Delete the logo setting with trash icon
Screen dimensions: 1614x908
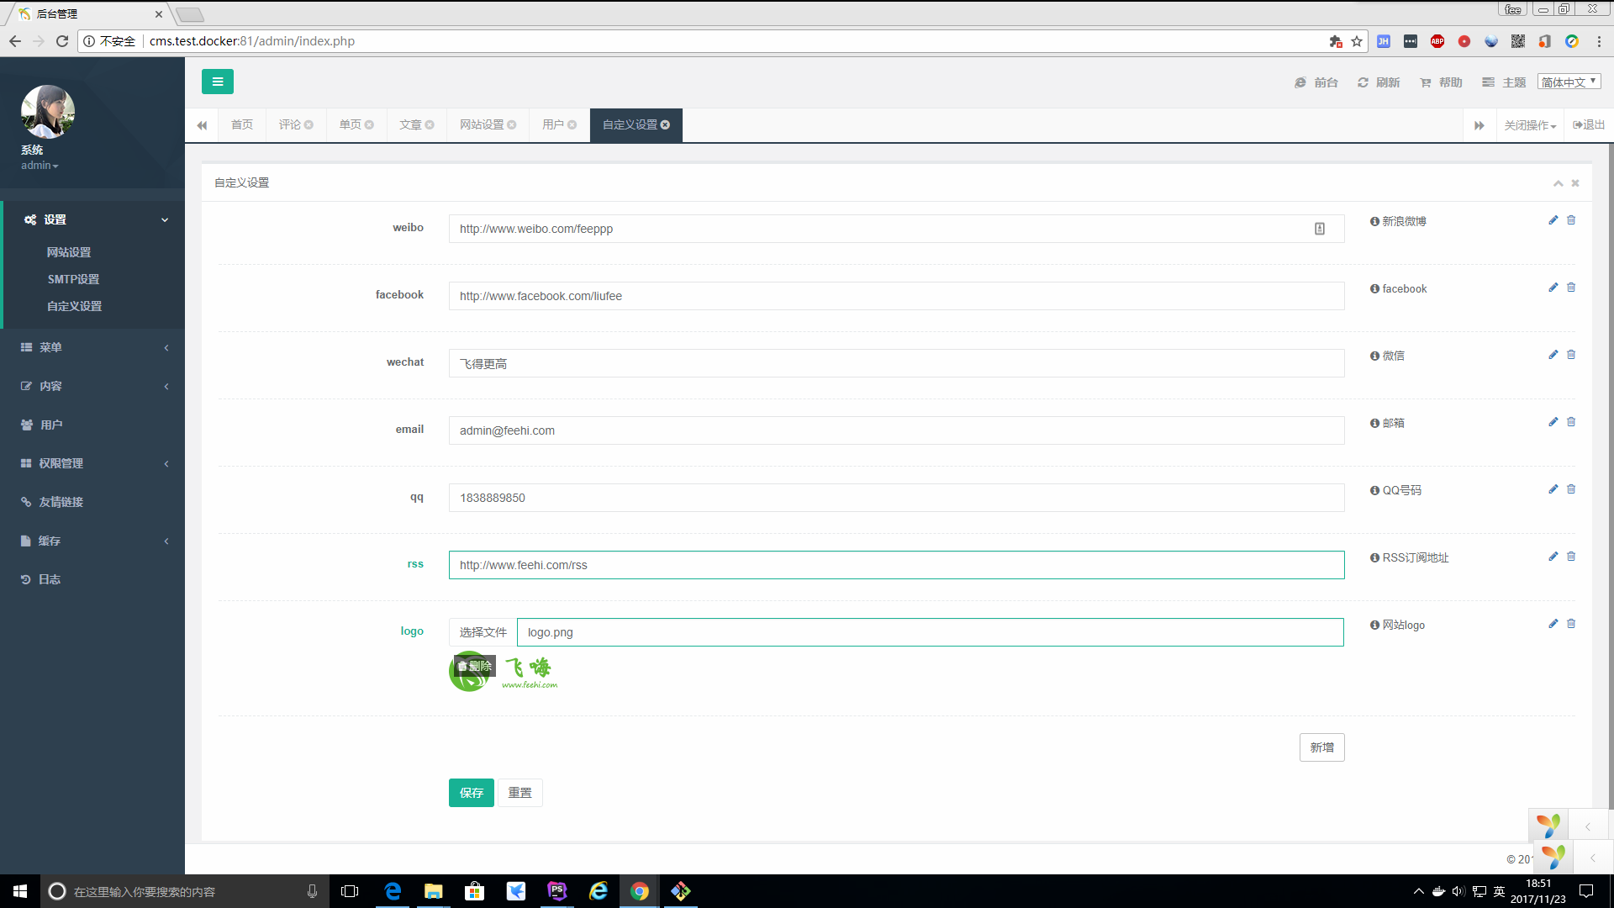click(x=1570, y=624)
